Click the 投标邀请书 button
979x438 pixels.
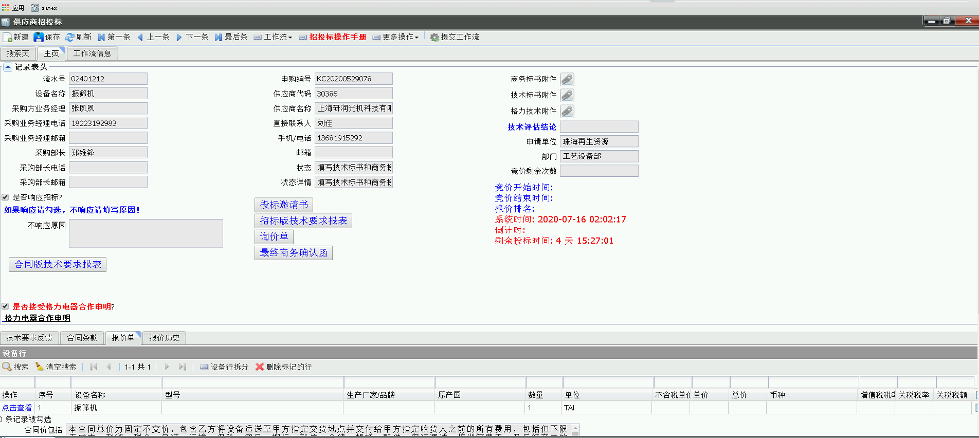point(284,205)
